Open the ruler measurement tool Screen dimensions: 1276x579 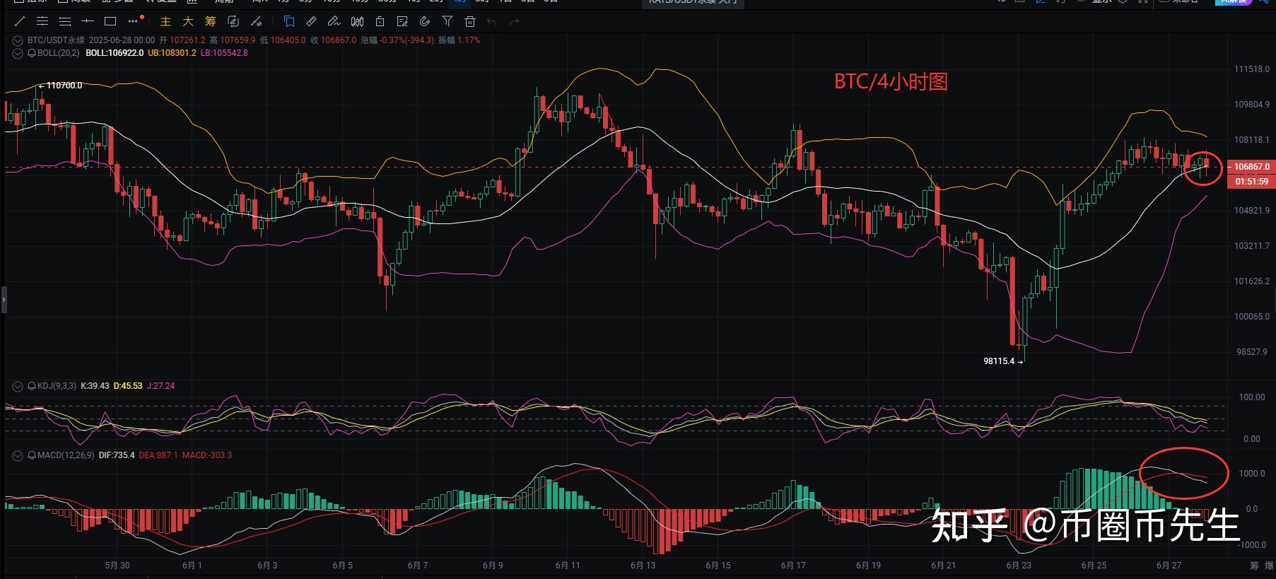tap(311, 21)
